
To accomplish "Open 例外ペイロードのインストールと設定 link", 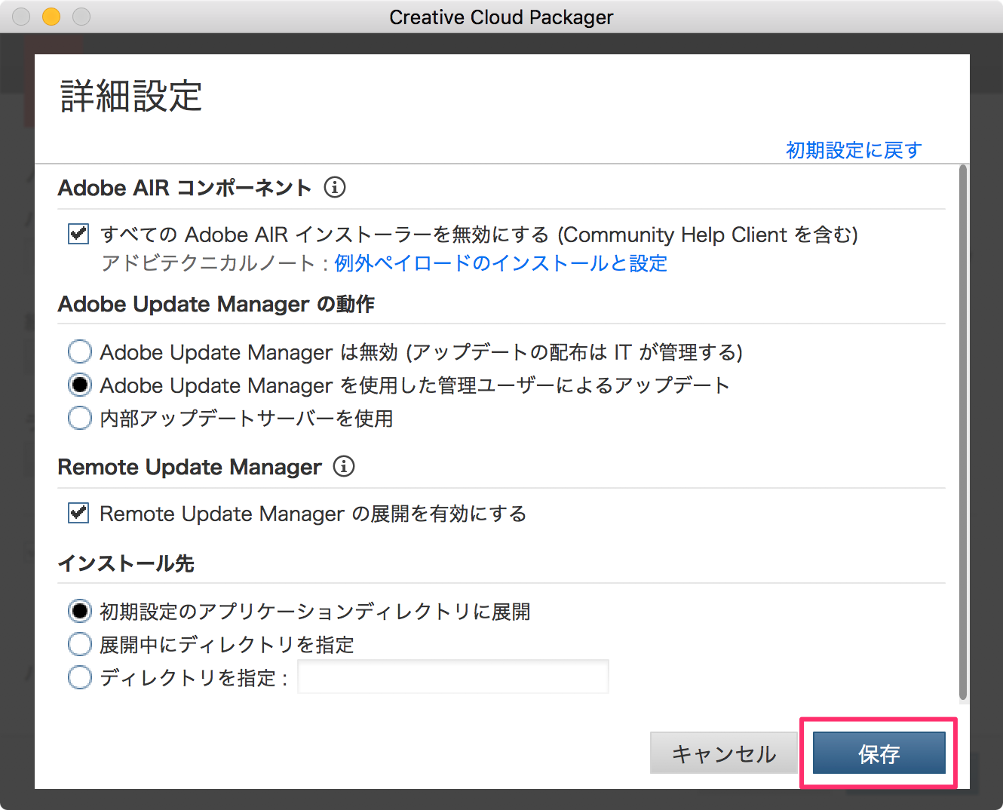I will (501, 263).
